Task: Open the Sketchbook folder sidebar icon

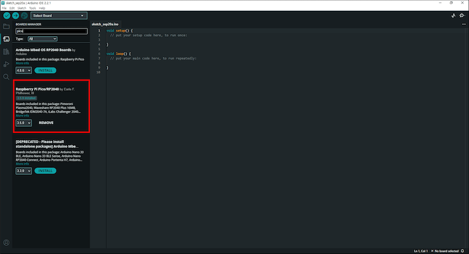Action: [6, 27]
